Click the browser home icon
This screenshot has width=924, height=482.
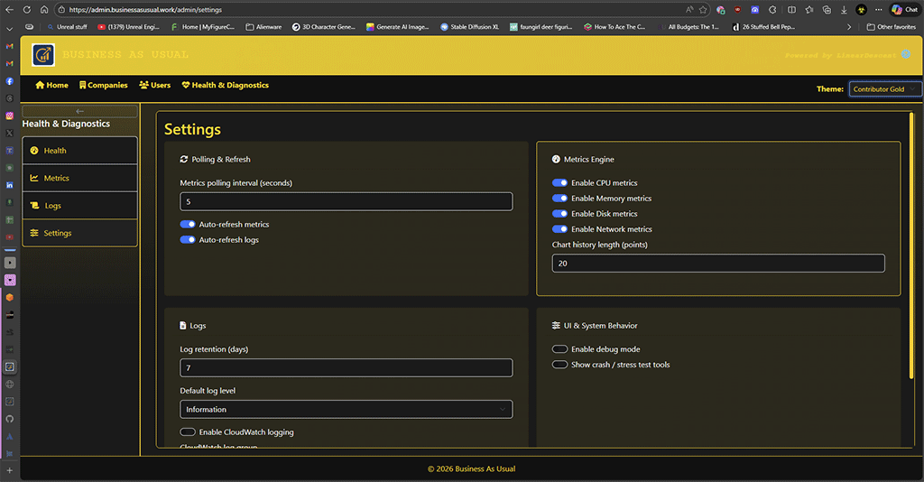pos(43,9)
